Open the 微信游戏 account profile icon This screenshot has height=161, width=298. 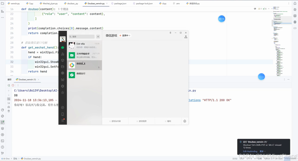(186, 37)
